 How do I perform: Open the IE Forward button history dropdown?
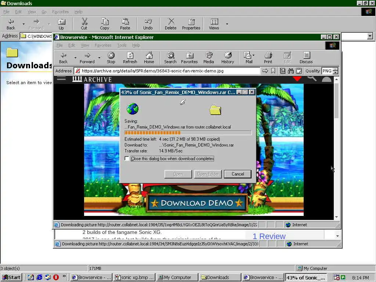99,58
